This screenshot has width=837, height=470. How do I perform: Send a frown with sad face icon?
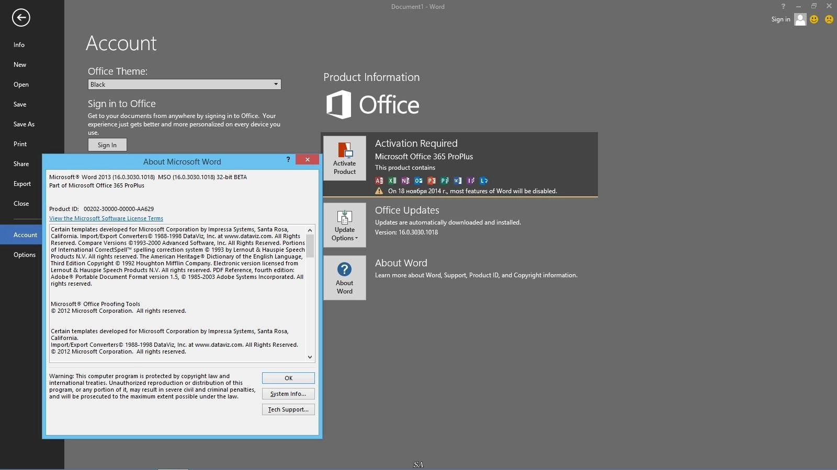[x=829, y=19]
